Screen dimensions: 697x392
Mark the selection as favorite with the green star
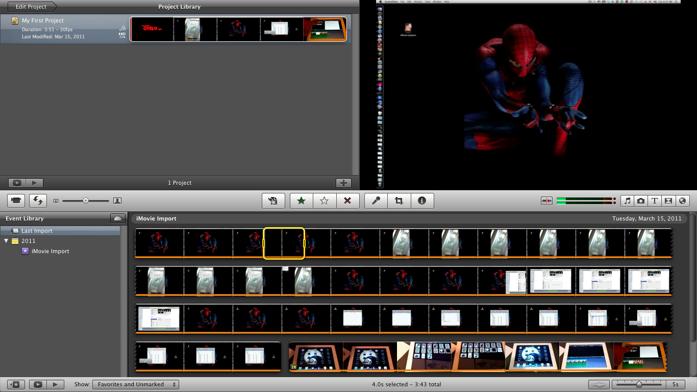coord(302,201)
